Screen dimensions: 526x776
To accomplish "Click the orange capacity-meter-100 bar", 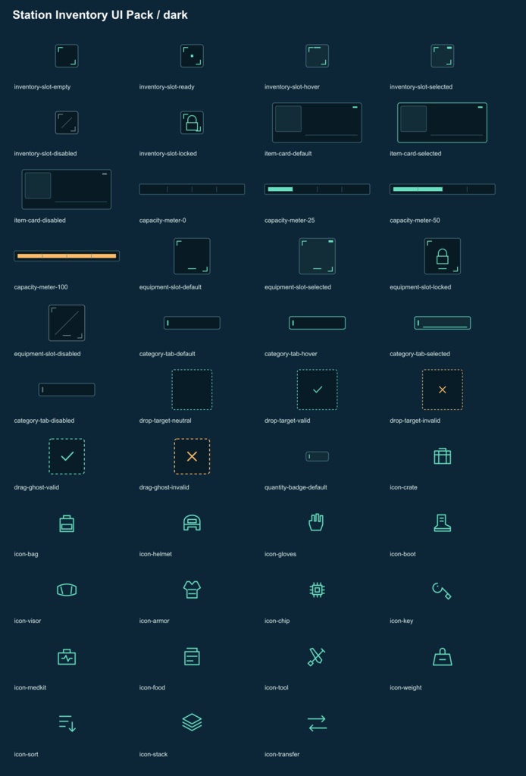I will pos(67,256).
